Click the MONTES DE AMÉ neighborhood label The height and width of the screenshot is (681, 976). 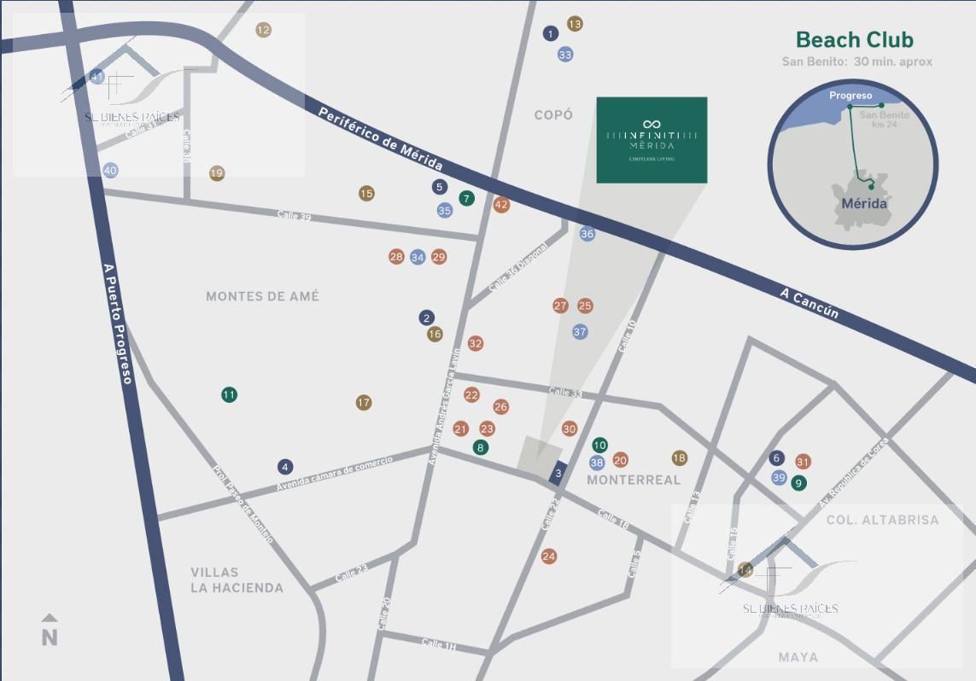pyautogui.click(x=263, y=296)
